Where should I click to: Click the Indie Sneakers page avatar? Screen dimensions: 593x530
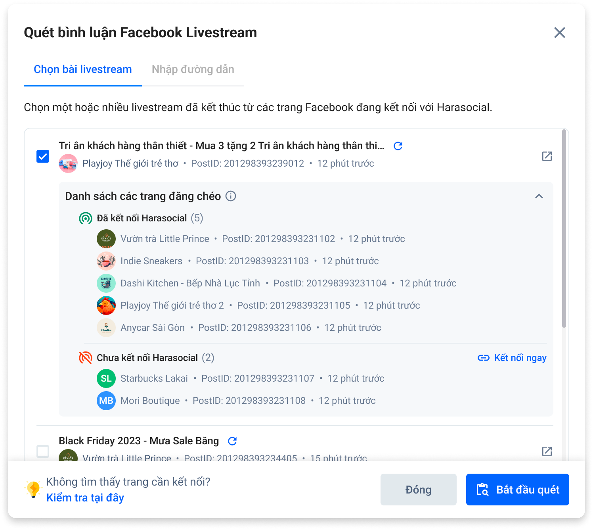[106, 261]
